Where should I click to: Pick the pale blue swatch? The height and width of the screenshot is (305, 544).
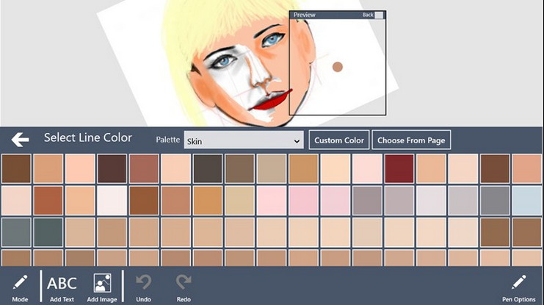527,201
